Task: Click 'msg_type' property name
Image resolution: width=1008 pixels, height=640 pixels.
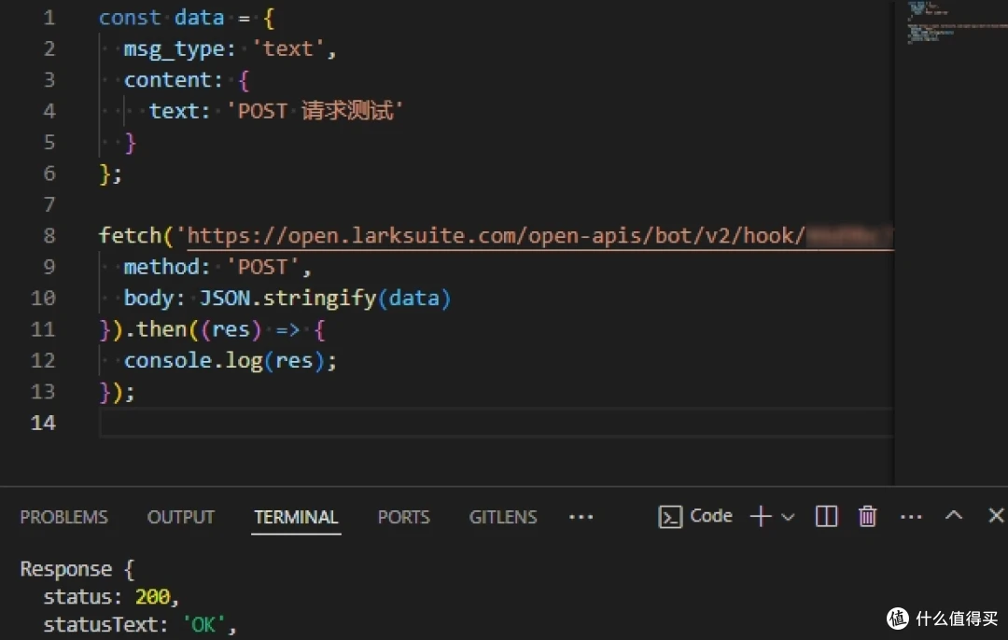Action: coord(175,49)
